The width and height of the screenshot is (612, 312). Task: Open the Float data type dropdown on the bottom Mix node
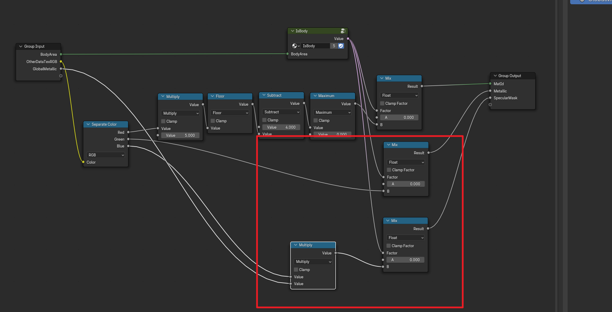(x=405, y=238)
